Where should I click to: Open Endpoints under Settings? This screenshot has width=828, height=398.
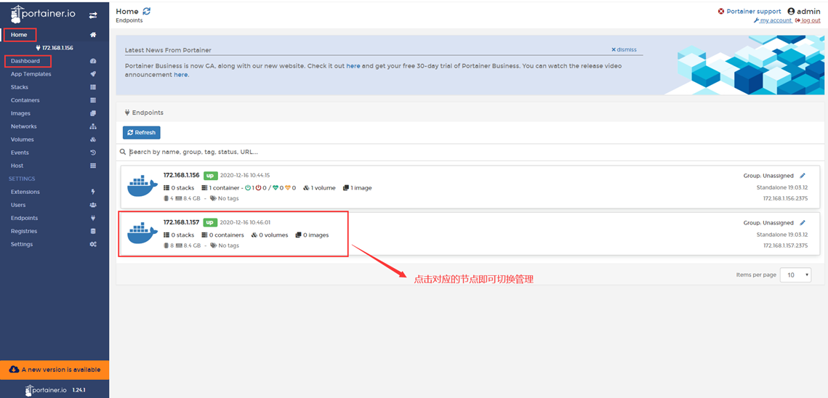pos(23,218)
